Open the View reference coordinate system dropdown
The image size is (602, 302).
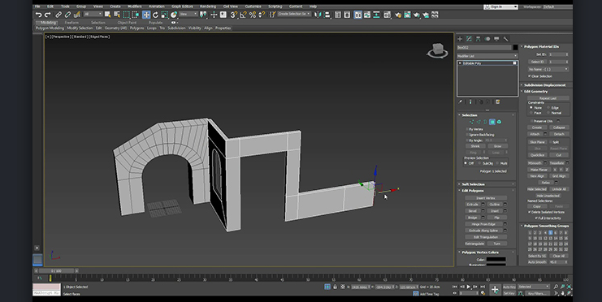click(188, 14)
